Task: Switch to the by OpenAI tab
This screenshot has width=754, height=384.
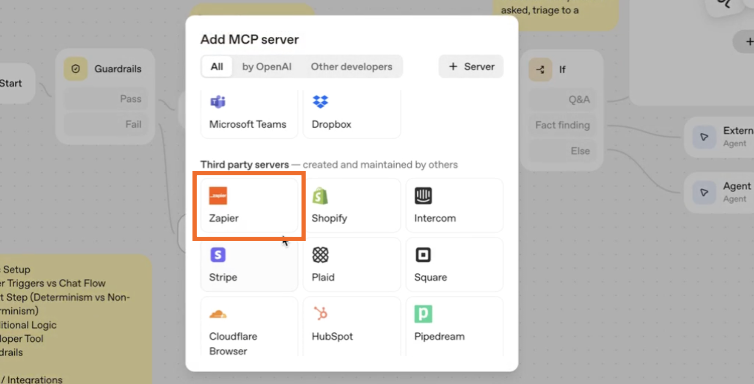Action: pyautogui.click(x=267, y=66)
